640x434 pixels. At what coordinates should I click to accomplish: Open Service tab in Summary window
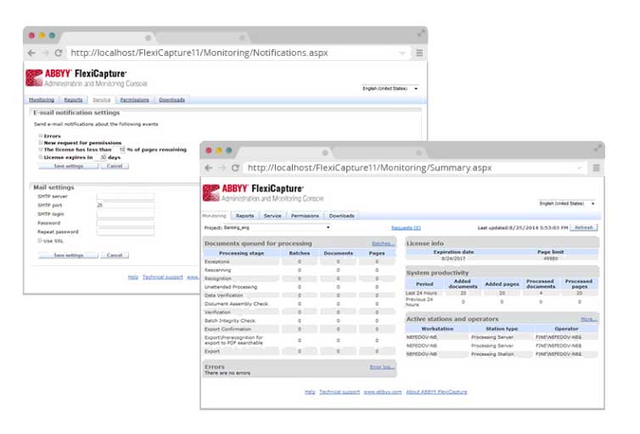272,215
